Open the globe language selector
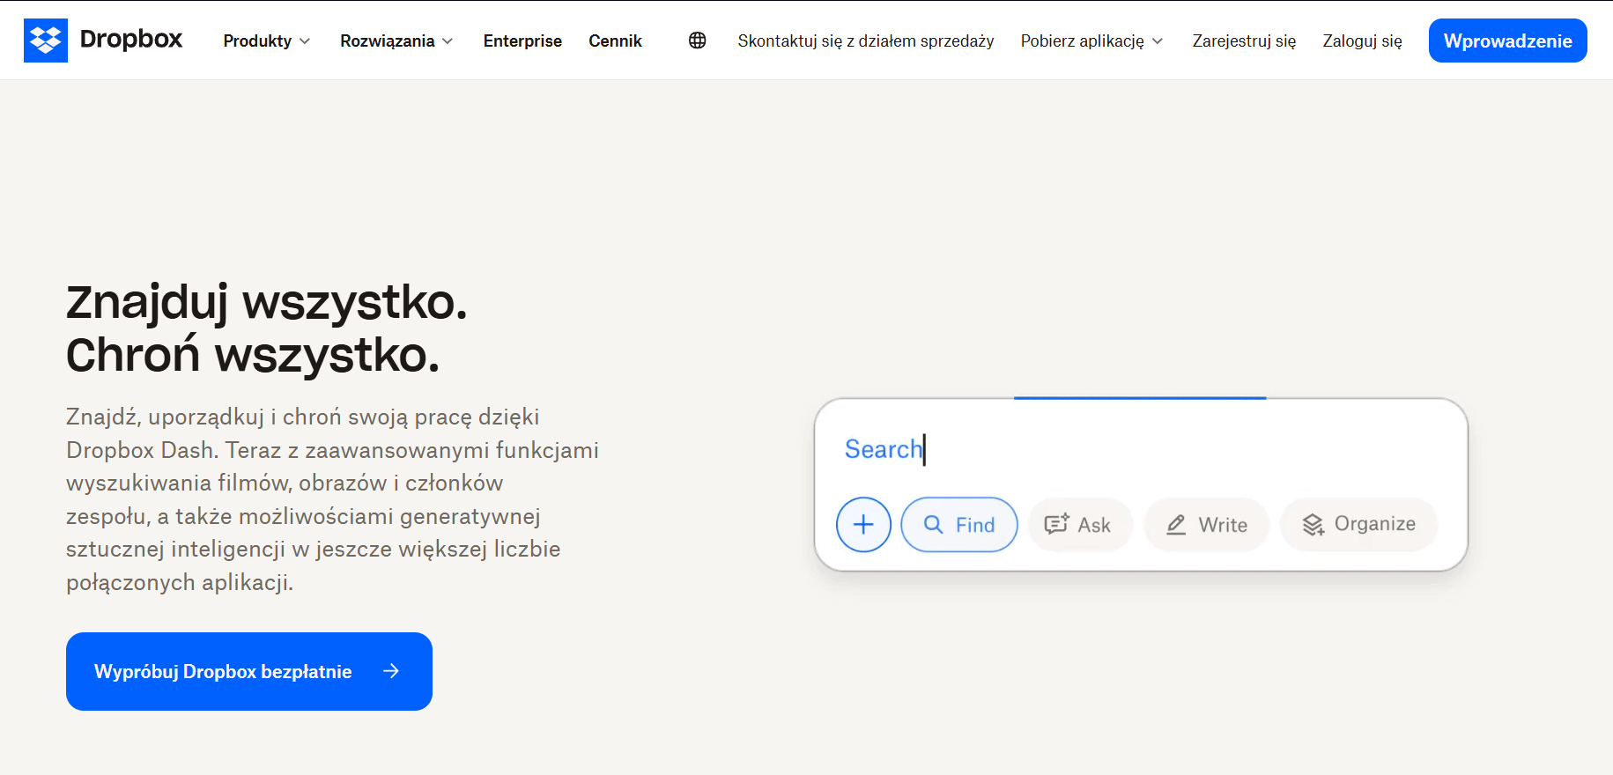This screenshot has height=775, width=1613. (x=697, y=41)
